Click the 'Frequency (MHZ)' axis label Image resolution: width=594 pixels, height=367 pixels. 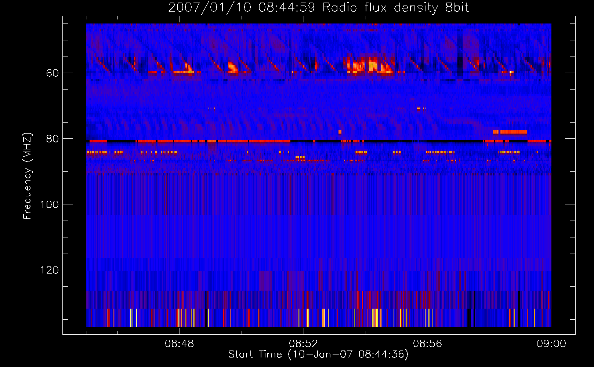[x=28, y=176]
